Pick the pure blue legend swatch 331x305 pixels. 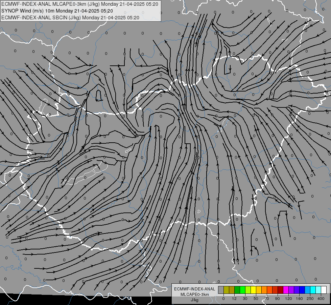(x=302, y=290)
